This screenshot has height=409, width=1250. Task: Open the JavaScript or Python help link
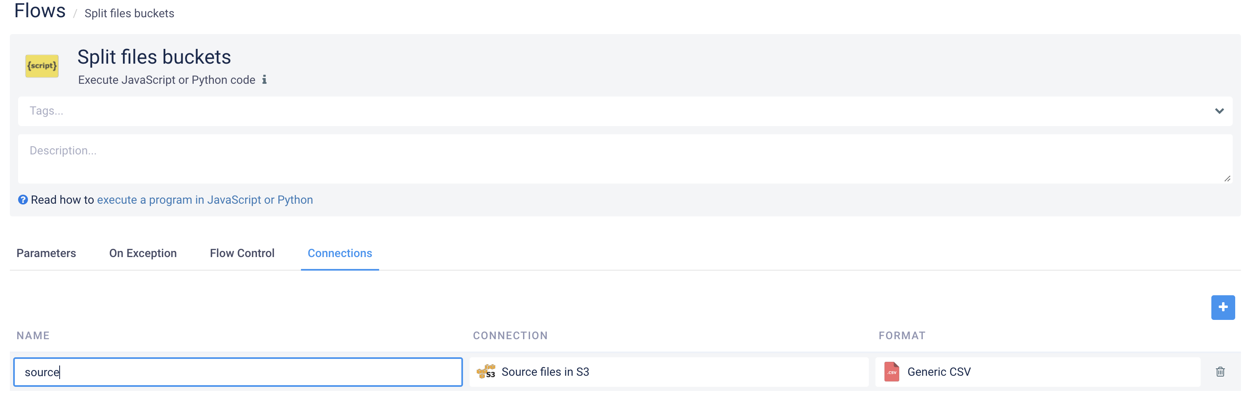click(205, 200)
